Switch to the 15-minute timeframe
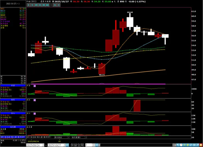This screenshot has width=203, height=147. (x=40, y=5)
